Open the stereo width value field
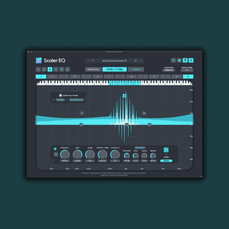The image size is (229, 229). click(187, 70)
